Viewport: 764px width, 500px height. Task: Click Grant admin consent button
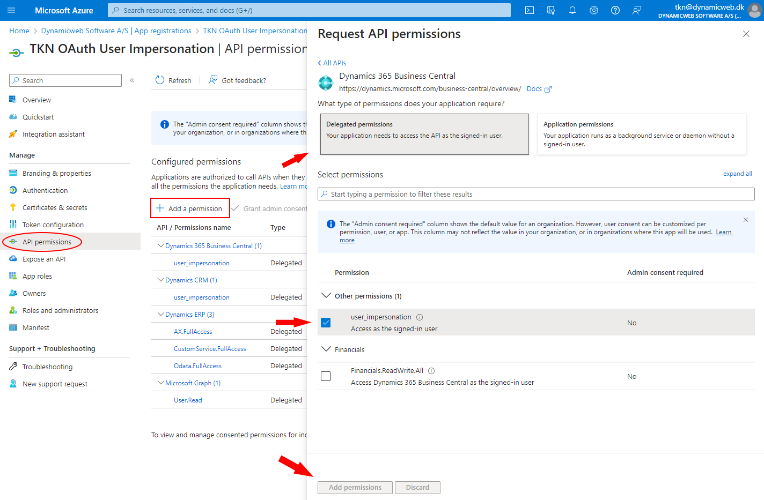(x=270, y=208)
